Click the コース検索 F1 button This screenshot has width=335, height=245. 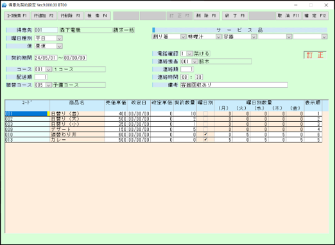click(17, 16)
